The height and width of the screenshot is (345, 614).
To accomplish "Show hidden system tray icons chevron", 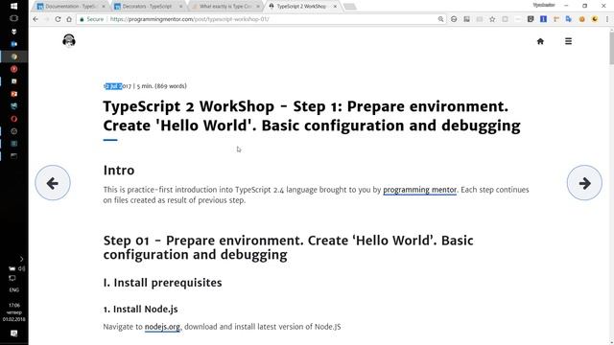I will pyautogui.click(x=21, y=259).
